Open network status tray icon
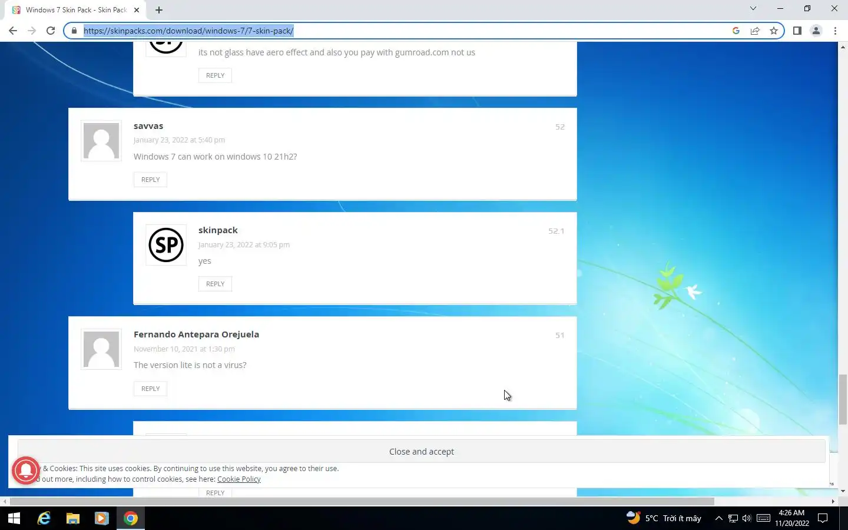The width and height of the screenshot is (848, 530). [x=733, y=518]
